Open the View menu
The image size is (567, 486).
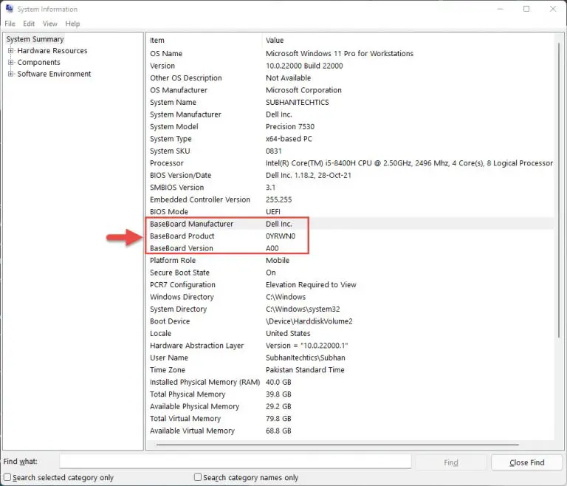pyautogui.click(x=49, y=24)
